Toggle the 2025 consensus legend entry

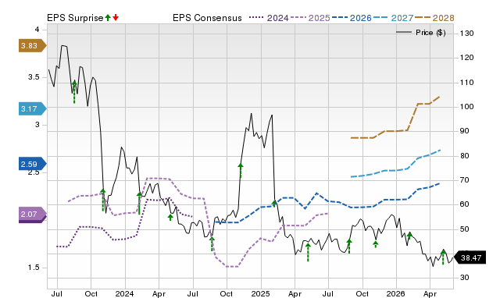click(x=310, y=18)
